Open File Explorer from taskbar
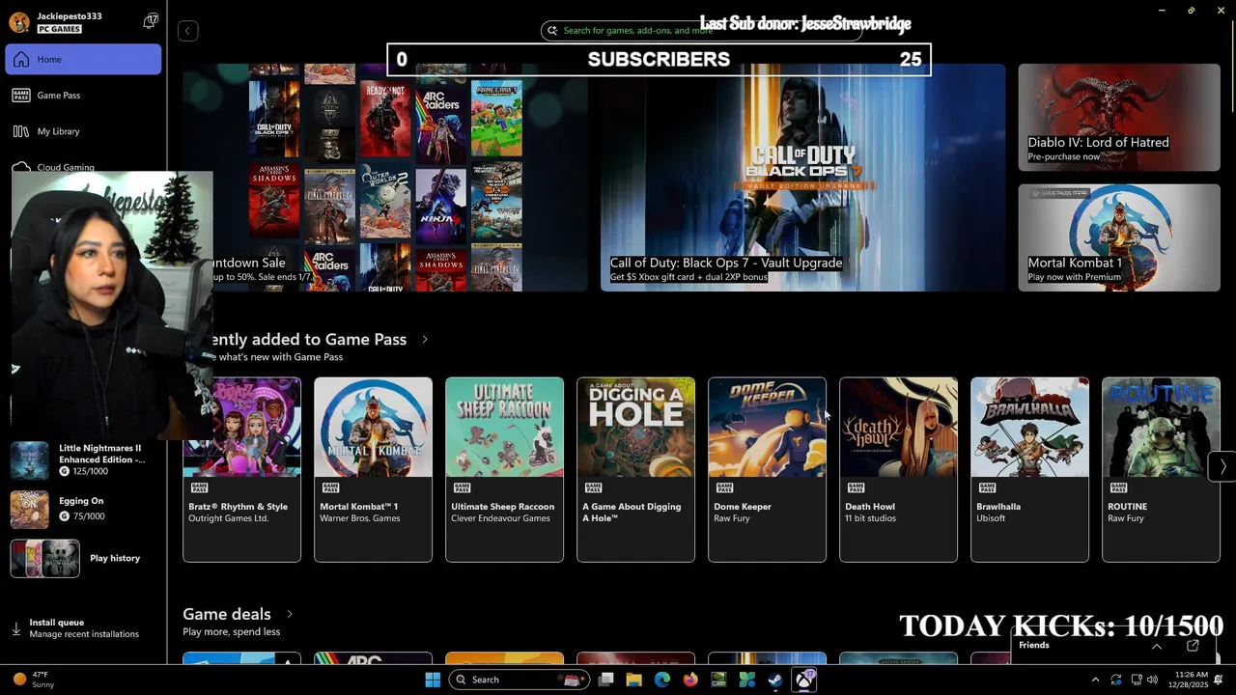This screenshot has width=1236, height=695. point(633,680)
